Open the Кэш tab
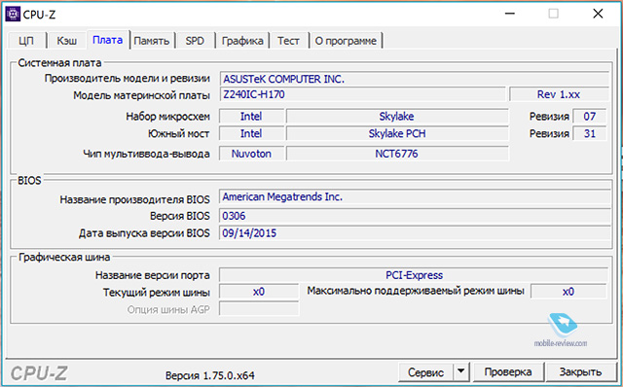 click(x=67, y=41)
